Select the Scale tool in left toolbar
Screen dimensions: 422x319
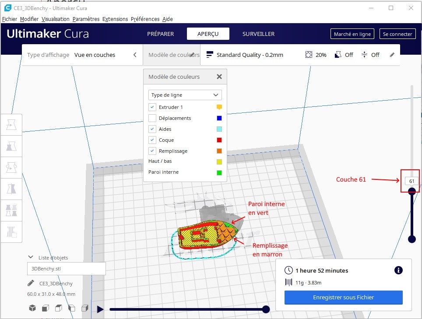point(11,146)
